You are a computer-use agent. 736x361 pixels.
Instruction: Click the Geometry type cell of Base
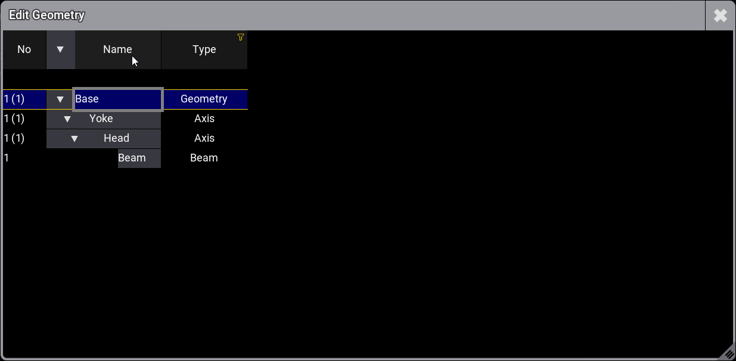204,99
